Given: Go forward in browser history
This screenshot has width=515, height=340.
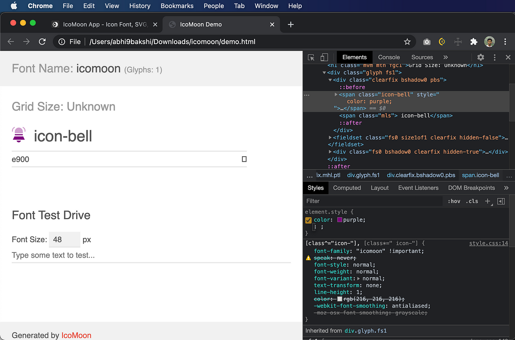Looking at the screenshot, I should [26, 42].
